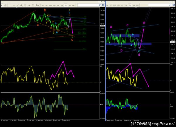Select the Text (A) tool
The image size is (176, 127).
tap(29, 5)
